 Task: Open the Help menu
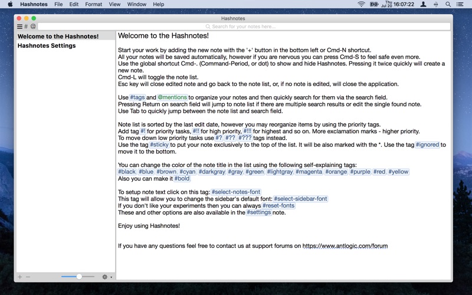(158, 4)
